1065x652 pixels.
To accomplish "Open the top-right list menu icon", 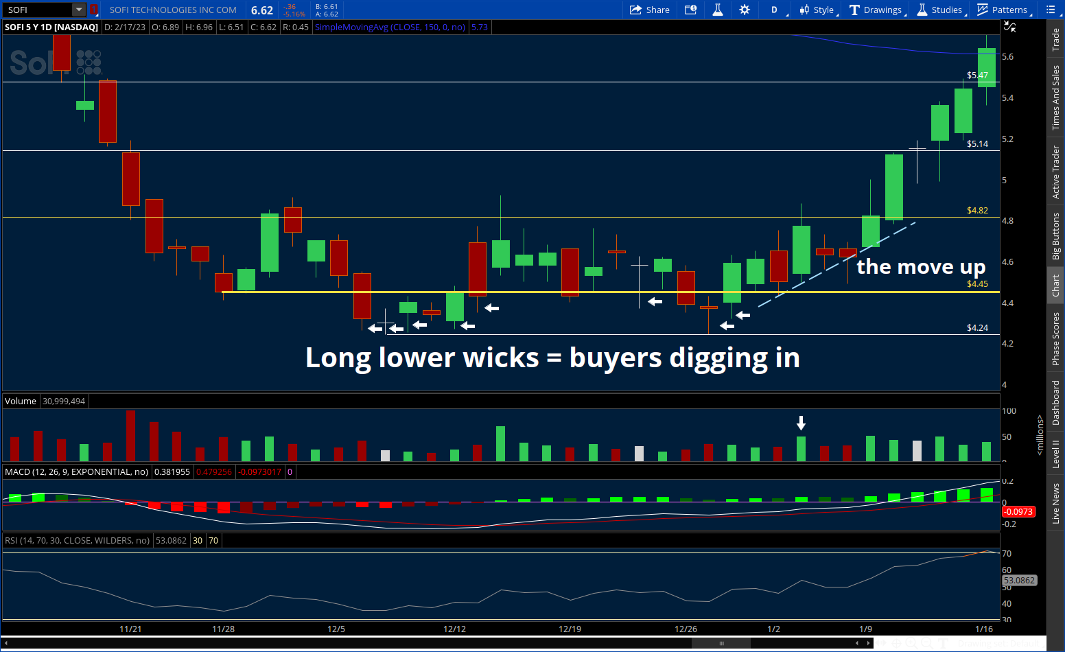I will 1051,10.
